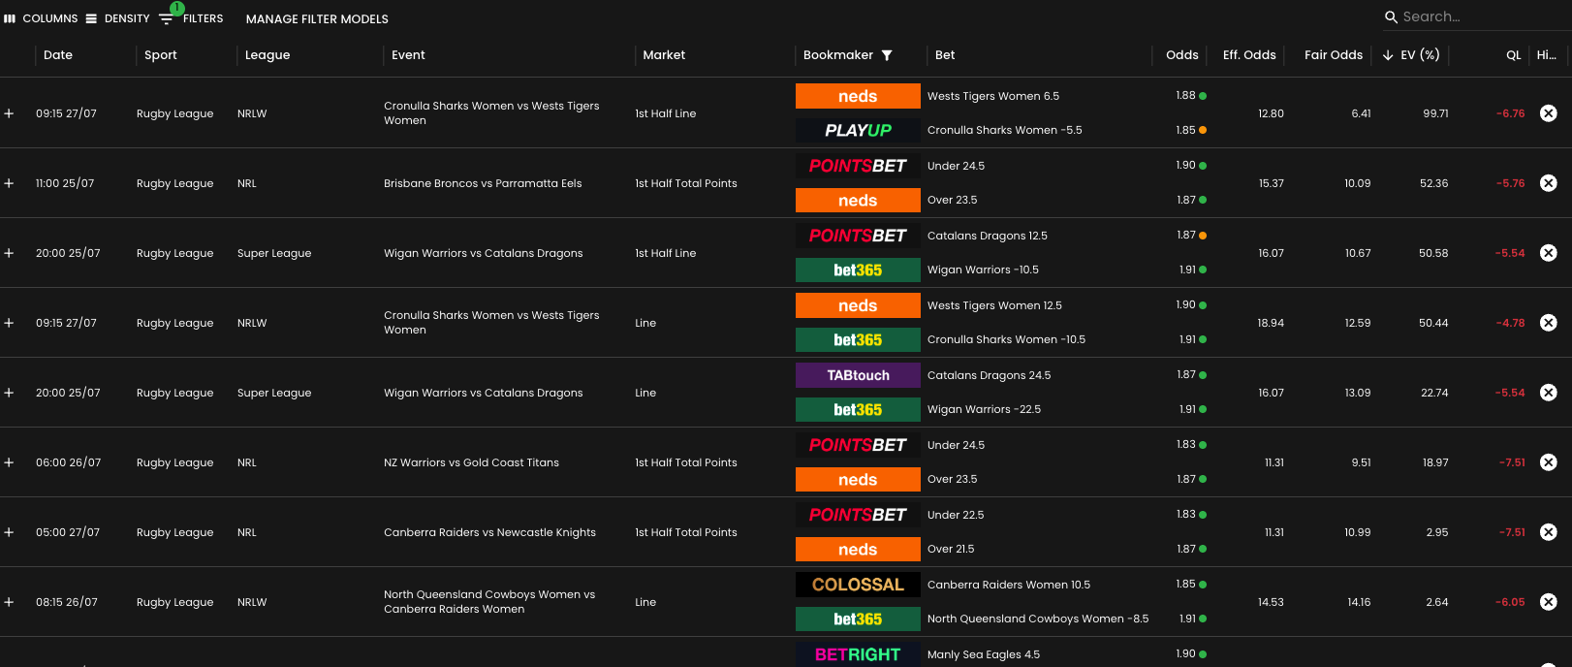The width and height of the screenshot is (1572, 667).
Task: Click neds logo in Brisbane Broncos row
Action: (858, 200)
